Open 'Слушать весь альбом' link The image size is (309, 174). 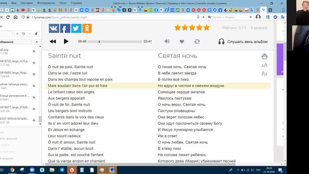pyautogui.click(x=247, y=42)
